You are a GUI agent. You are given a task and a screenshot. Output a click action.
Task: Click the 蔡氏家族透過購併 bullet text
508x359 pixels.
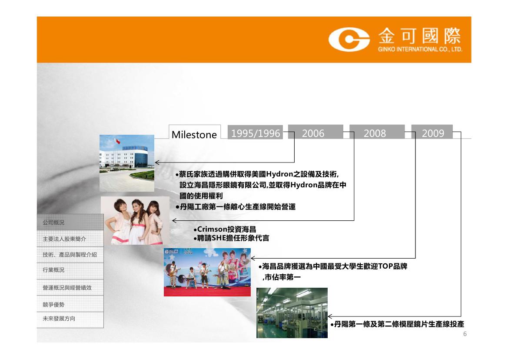[x=260, y=185]
